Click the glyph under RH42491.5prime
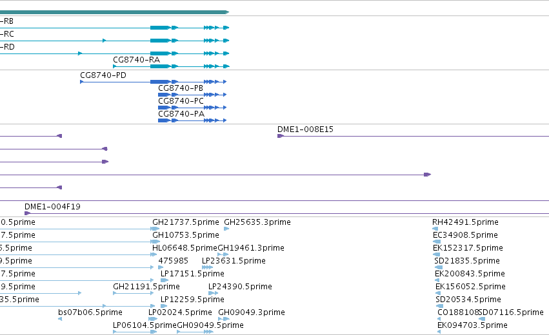This screenshot has width=549, height=335. [x=435, y=229]
